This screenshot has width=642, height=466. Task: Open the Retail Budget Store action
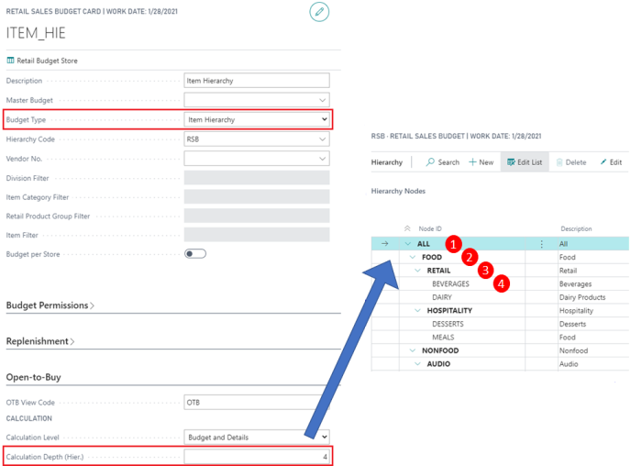(x=42, y=61)
